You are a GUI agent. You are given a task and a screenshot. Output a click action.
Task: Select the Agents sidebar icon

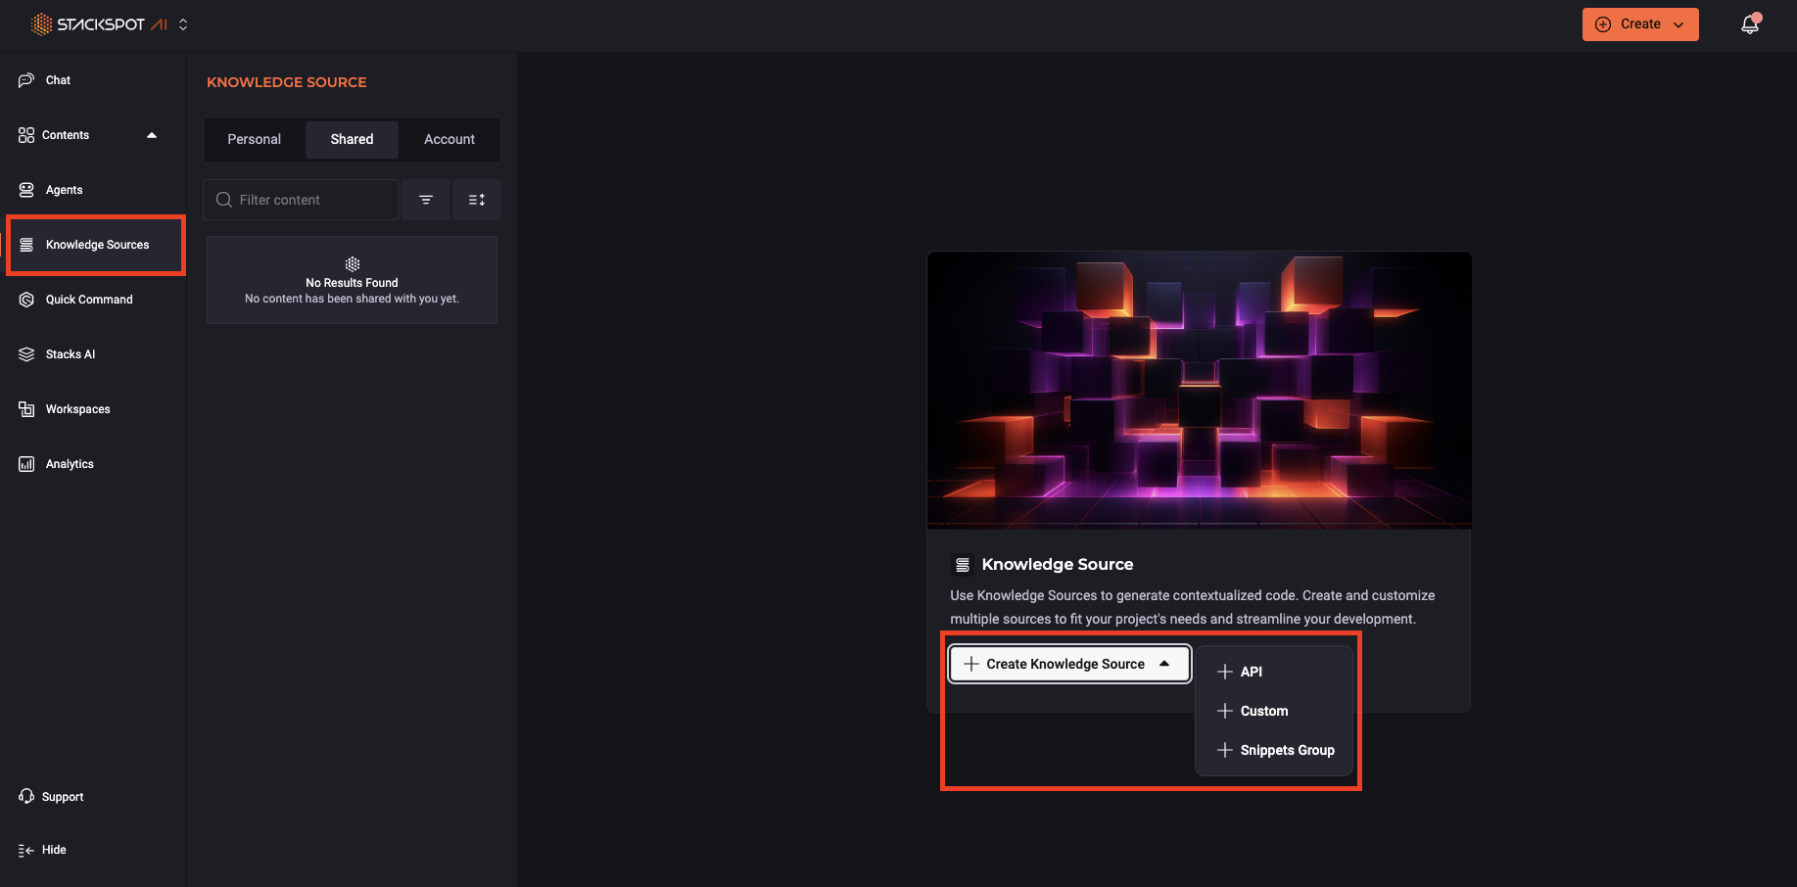tap(63, 189)
